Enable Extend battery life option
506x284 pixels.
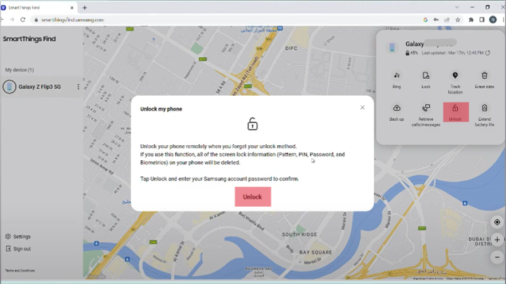484,115
